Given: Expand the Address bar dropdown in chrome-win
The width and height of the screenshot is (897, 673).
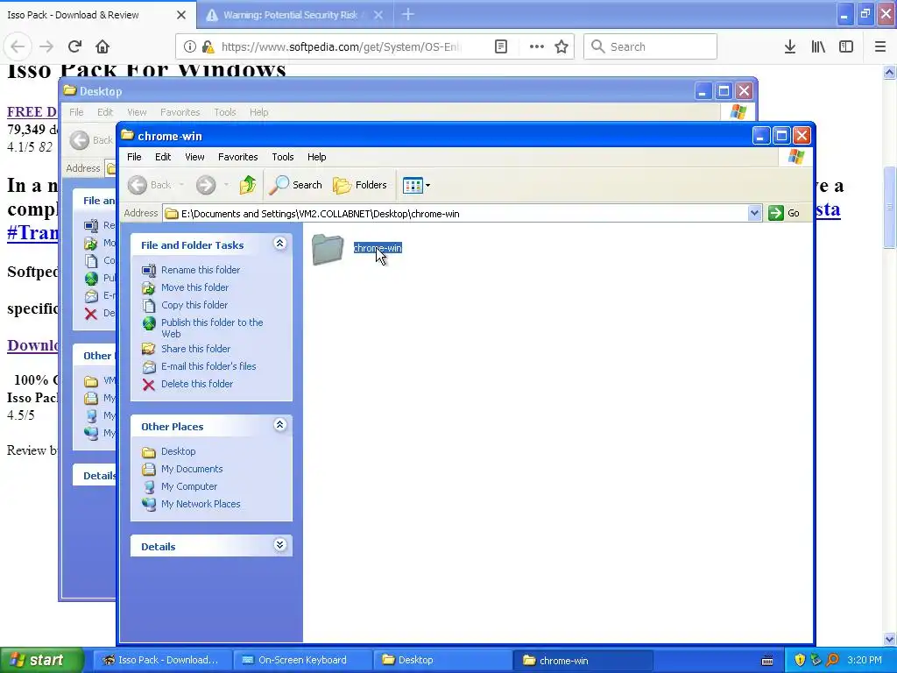Looking at the screenshot, I should pos(754,214).
